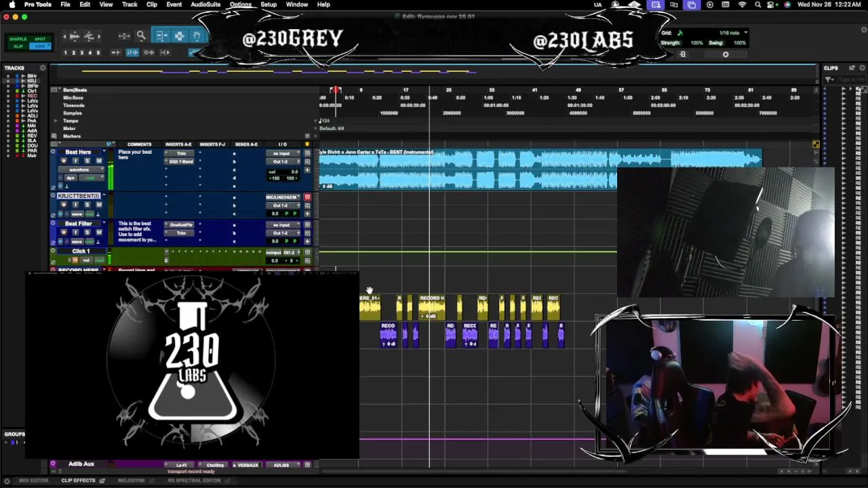
Task: Open grid value 1/16 note dropdown
Action: tap(734, 33)
